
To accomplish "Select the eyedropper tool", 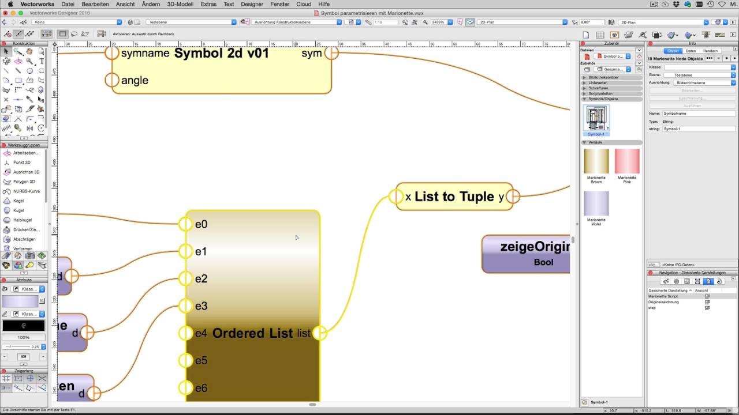I will (29, 99).
